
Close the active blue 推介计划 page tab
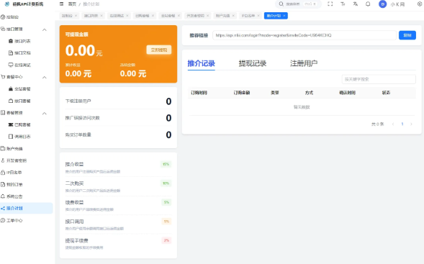[284, 16]
